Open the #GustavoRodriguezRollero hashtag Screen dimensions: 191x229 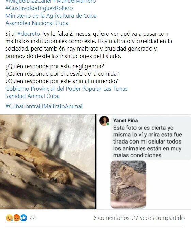(x=39, y=8)
